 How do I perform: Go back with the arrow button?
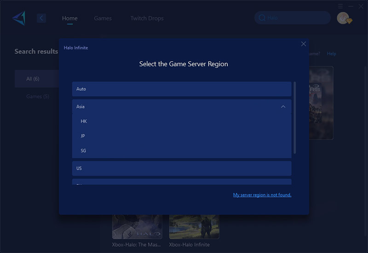pyautogui.click(x=41, y=18)
